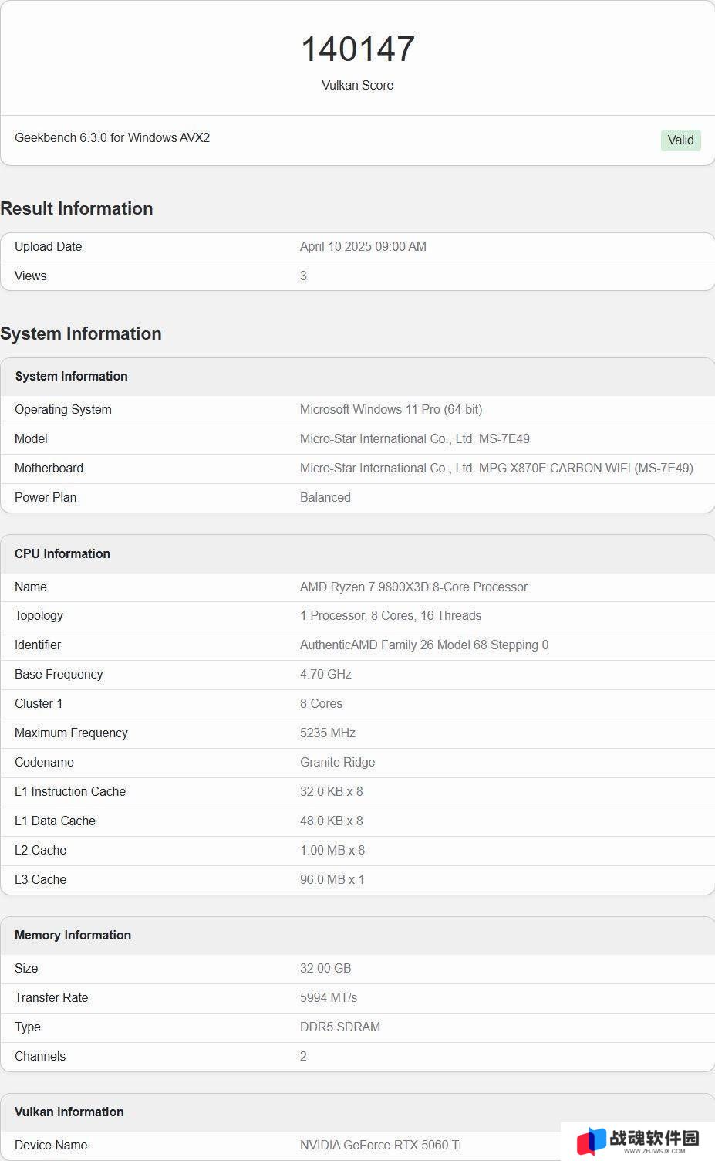The width and height of the screenshot is (715, 1161).
Task: Select the 48.0 KB x 8 data cache value
Action: [332, 821]
